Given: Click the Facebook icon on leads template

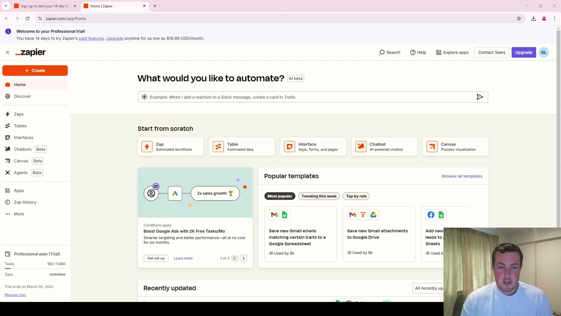Looking at the screenshot, I should click(431, 215).
